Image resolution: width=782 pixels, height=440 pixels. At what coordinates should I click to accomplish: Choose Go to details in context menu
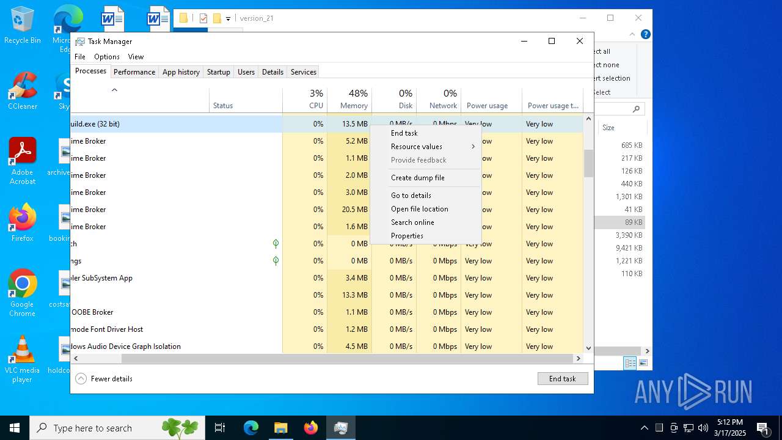426,196
